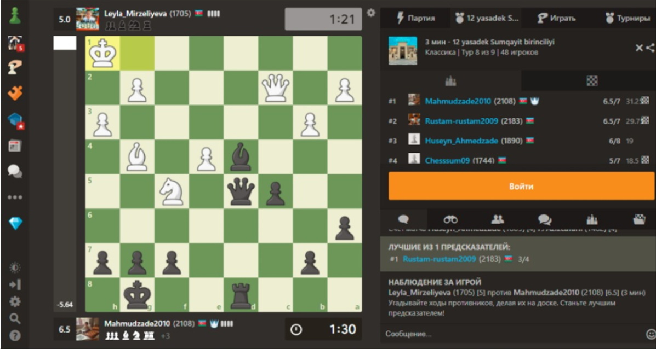Open the binoculars observe tab icon
656x349 pixels.
point(450,219)
